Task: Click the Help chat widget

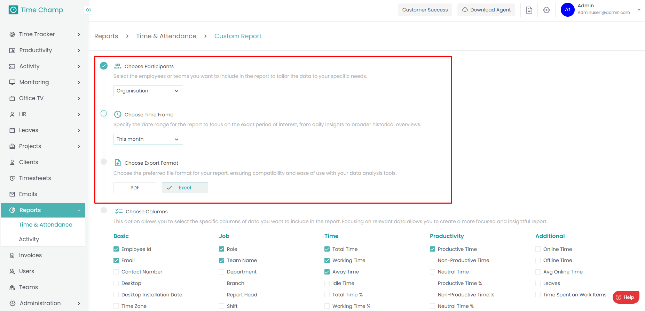Action: 626,297
